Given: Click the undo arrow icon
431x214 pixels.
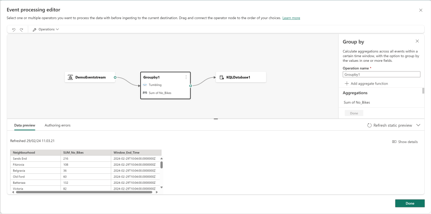Looking at the screenshot, I should [13, 29].
